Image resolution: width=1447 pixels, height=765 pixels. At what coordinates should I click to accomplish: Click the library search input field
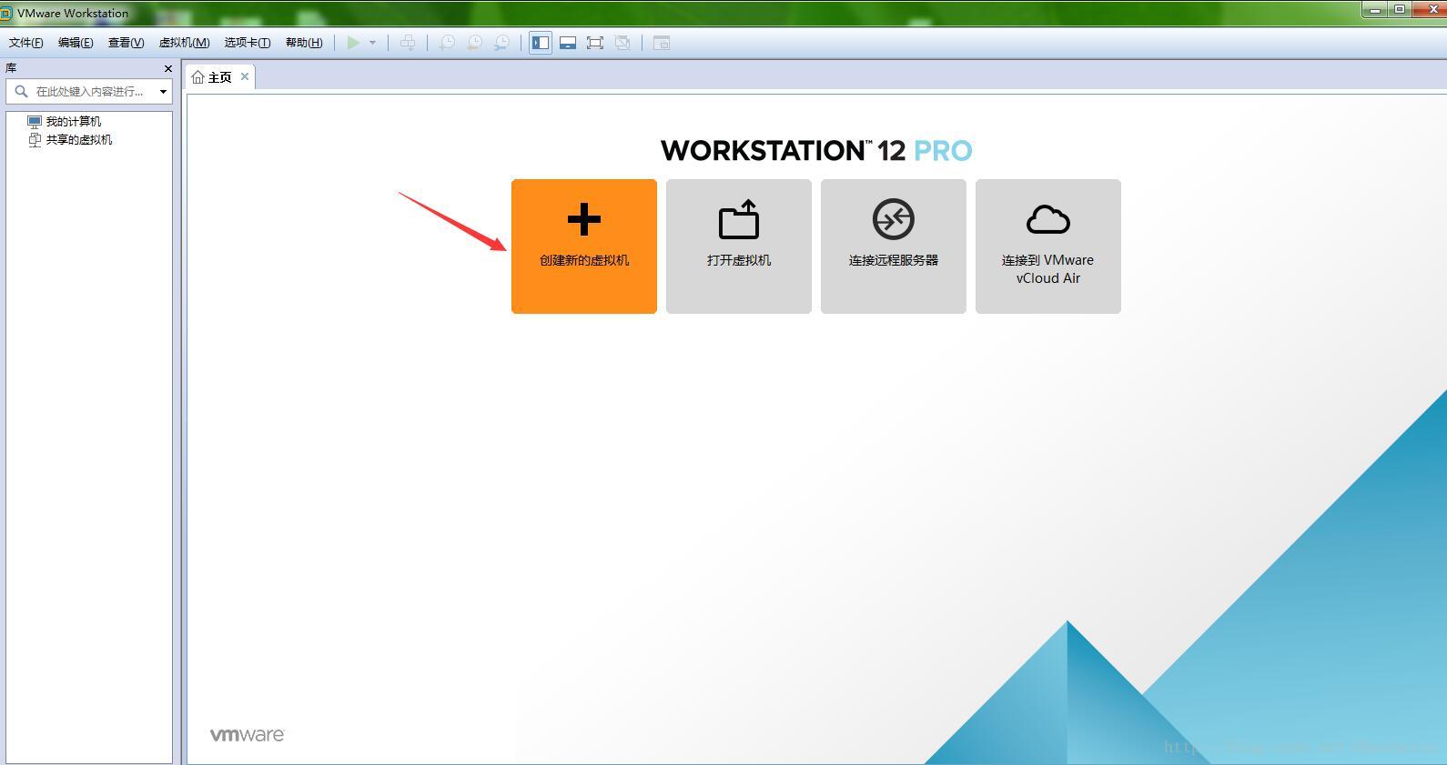pyautogui.click(x=89, y=91)
